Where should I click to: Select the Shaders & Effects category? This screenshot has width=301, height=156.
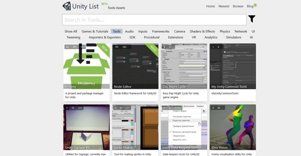[x=202, y=31]
